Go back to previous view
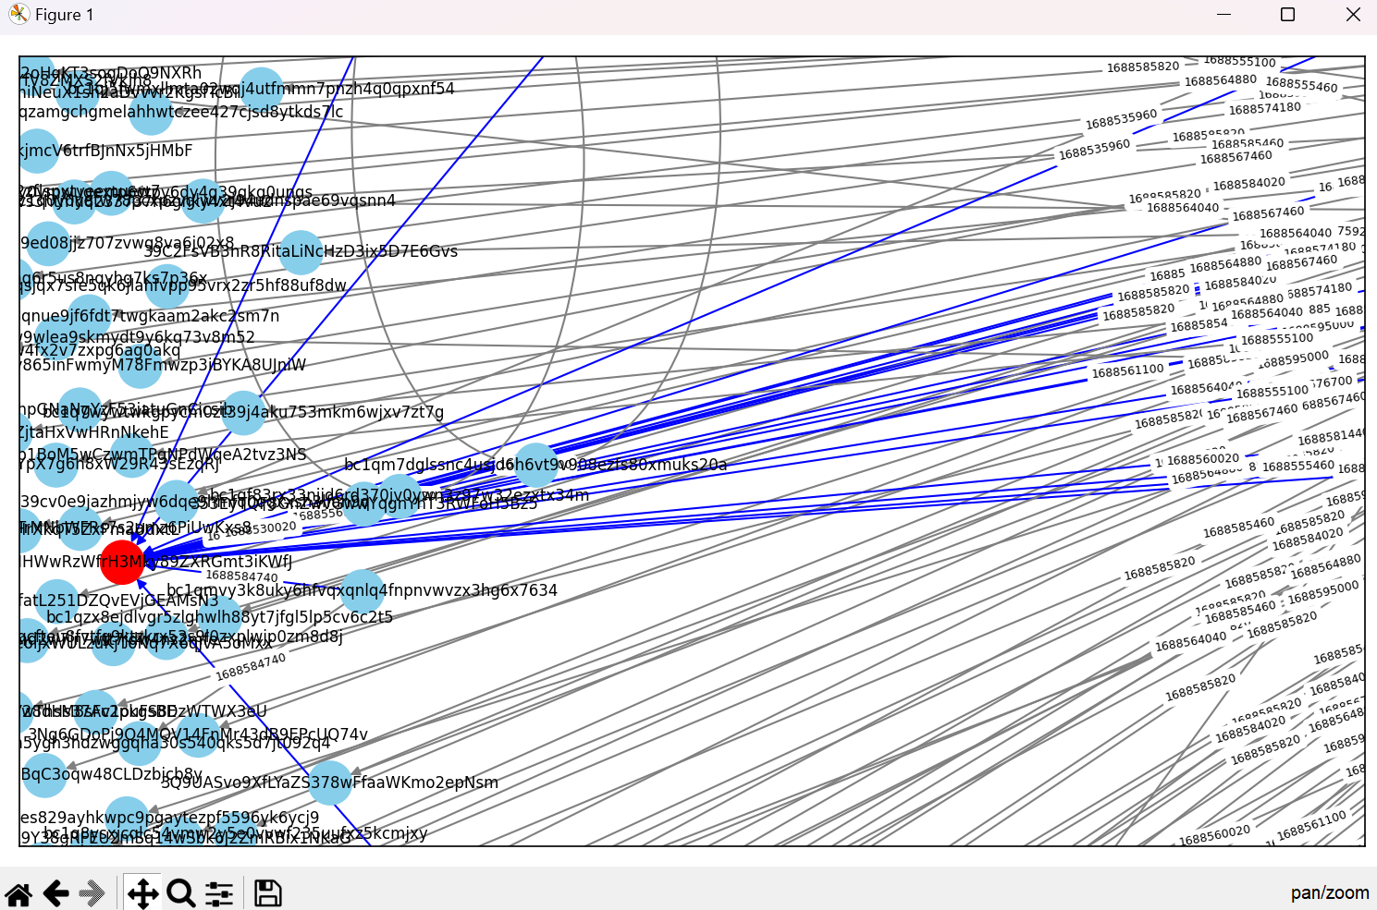The height and width of the screenshot is (910, 1377). click(x=56, y=893)
